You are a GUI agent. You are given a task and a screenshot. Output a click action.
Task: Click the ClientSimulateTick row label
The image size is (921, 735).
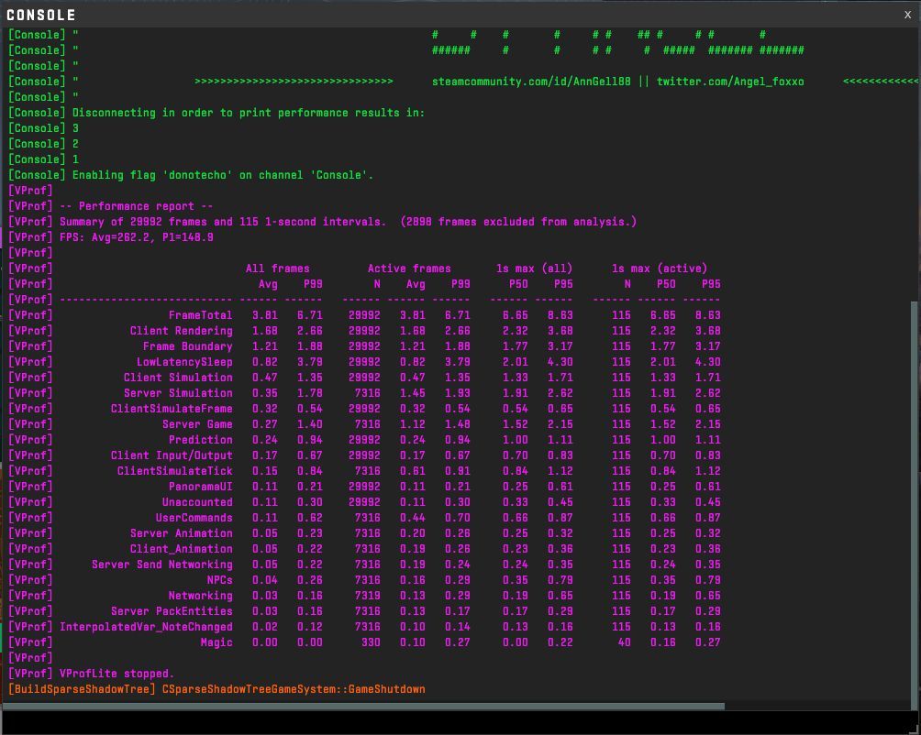(174, 470)
